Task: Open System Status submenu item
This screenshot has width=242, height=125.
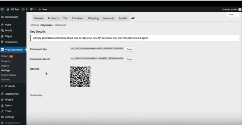Action: [9, 75]
